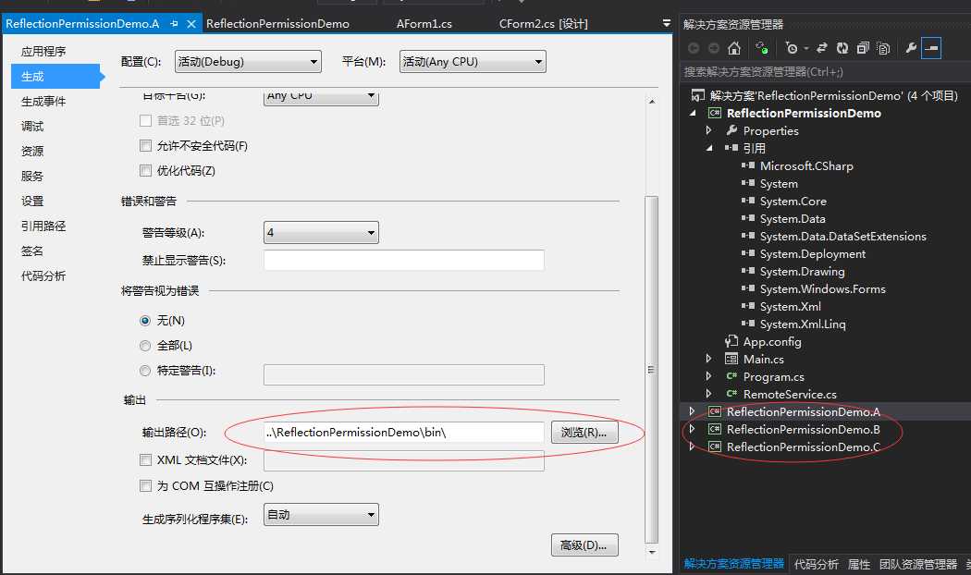Expand the ReflectionPermissionDemo.B project node
This screenshot has height=575, width=971.
coord(693,429)
